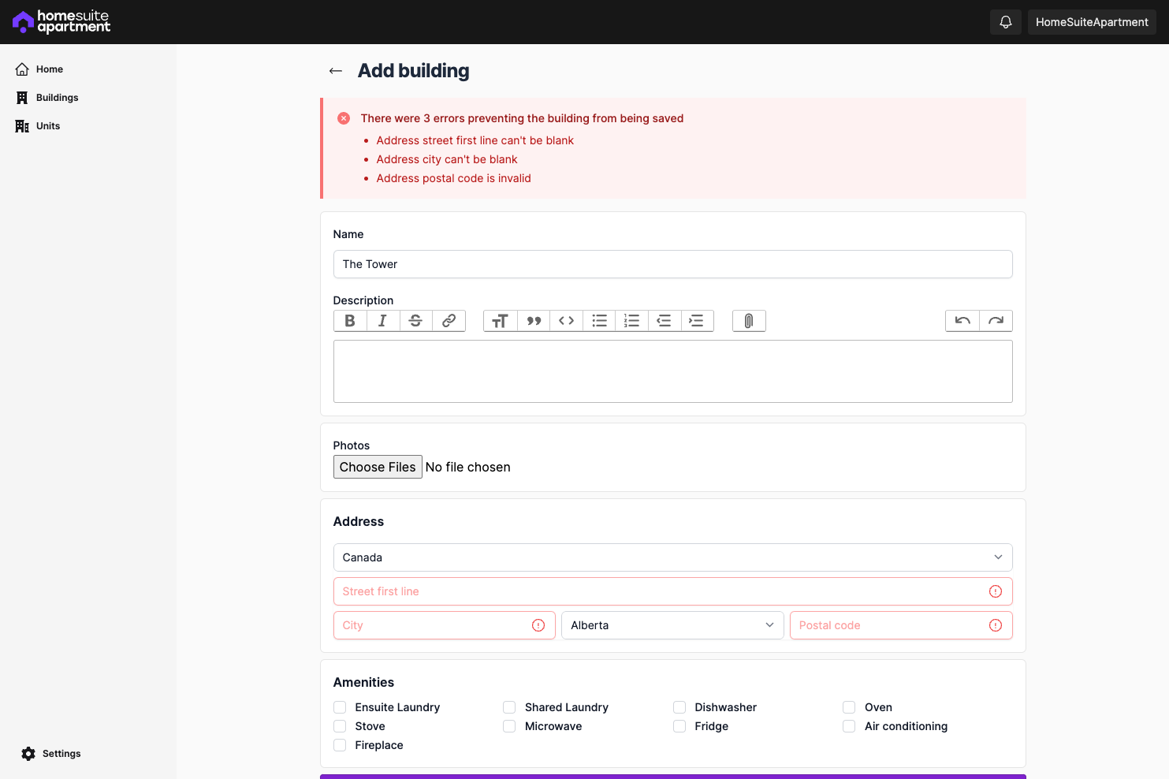Enable the Fireplace amenity
Image resolution: width=1169 pixels, height=779 pixels.
[339, 744]
